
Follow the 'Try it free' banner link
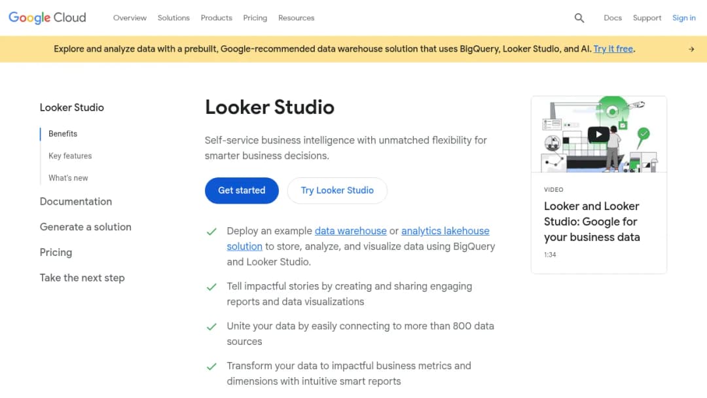[x=613, y=48]
